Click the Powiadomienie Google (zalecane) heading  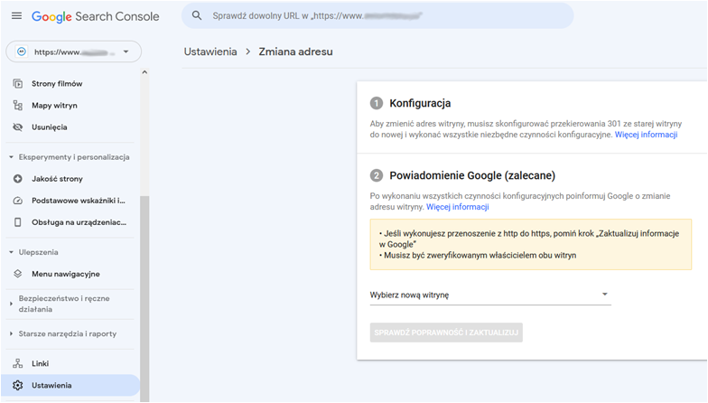472,175
